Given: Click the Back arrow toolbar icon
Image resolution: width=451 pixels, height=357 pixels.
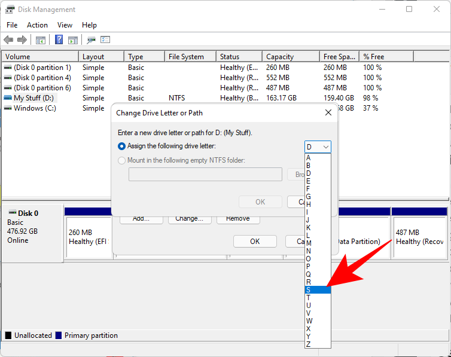Looking at the screenshot, I should click(x=8, y=40).
